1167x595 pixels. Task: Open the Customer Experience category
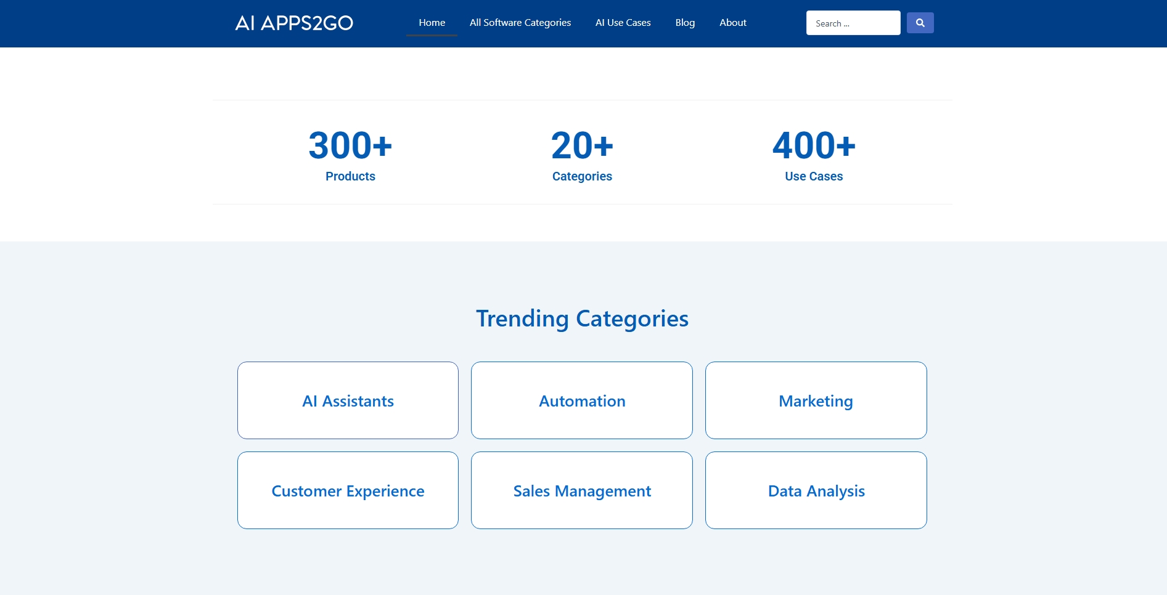click(348, 490)
